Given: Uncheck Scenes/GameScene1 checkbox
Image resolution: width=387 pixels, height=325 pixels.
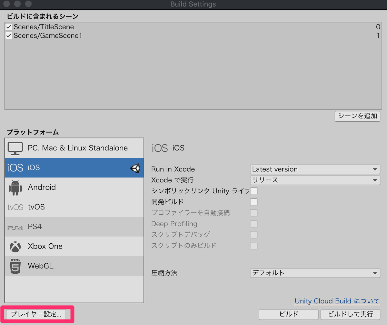Looking at the screenshot, I should pos(9,36).
